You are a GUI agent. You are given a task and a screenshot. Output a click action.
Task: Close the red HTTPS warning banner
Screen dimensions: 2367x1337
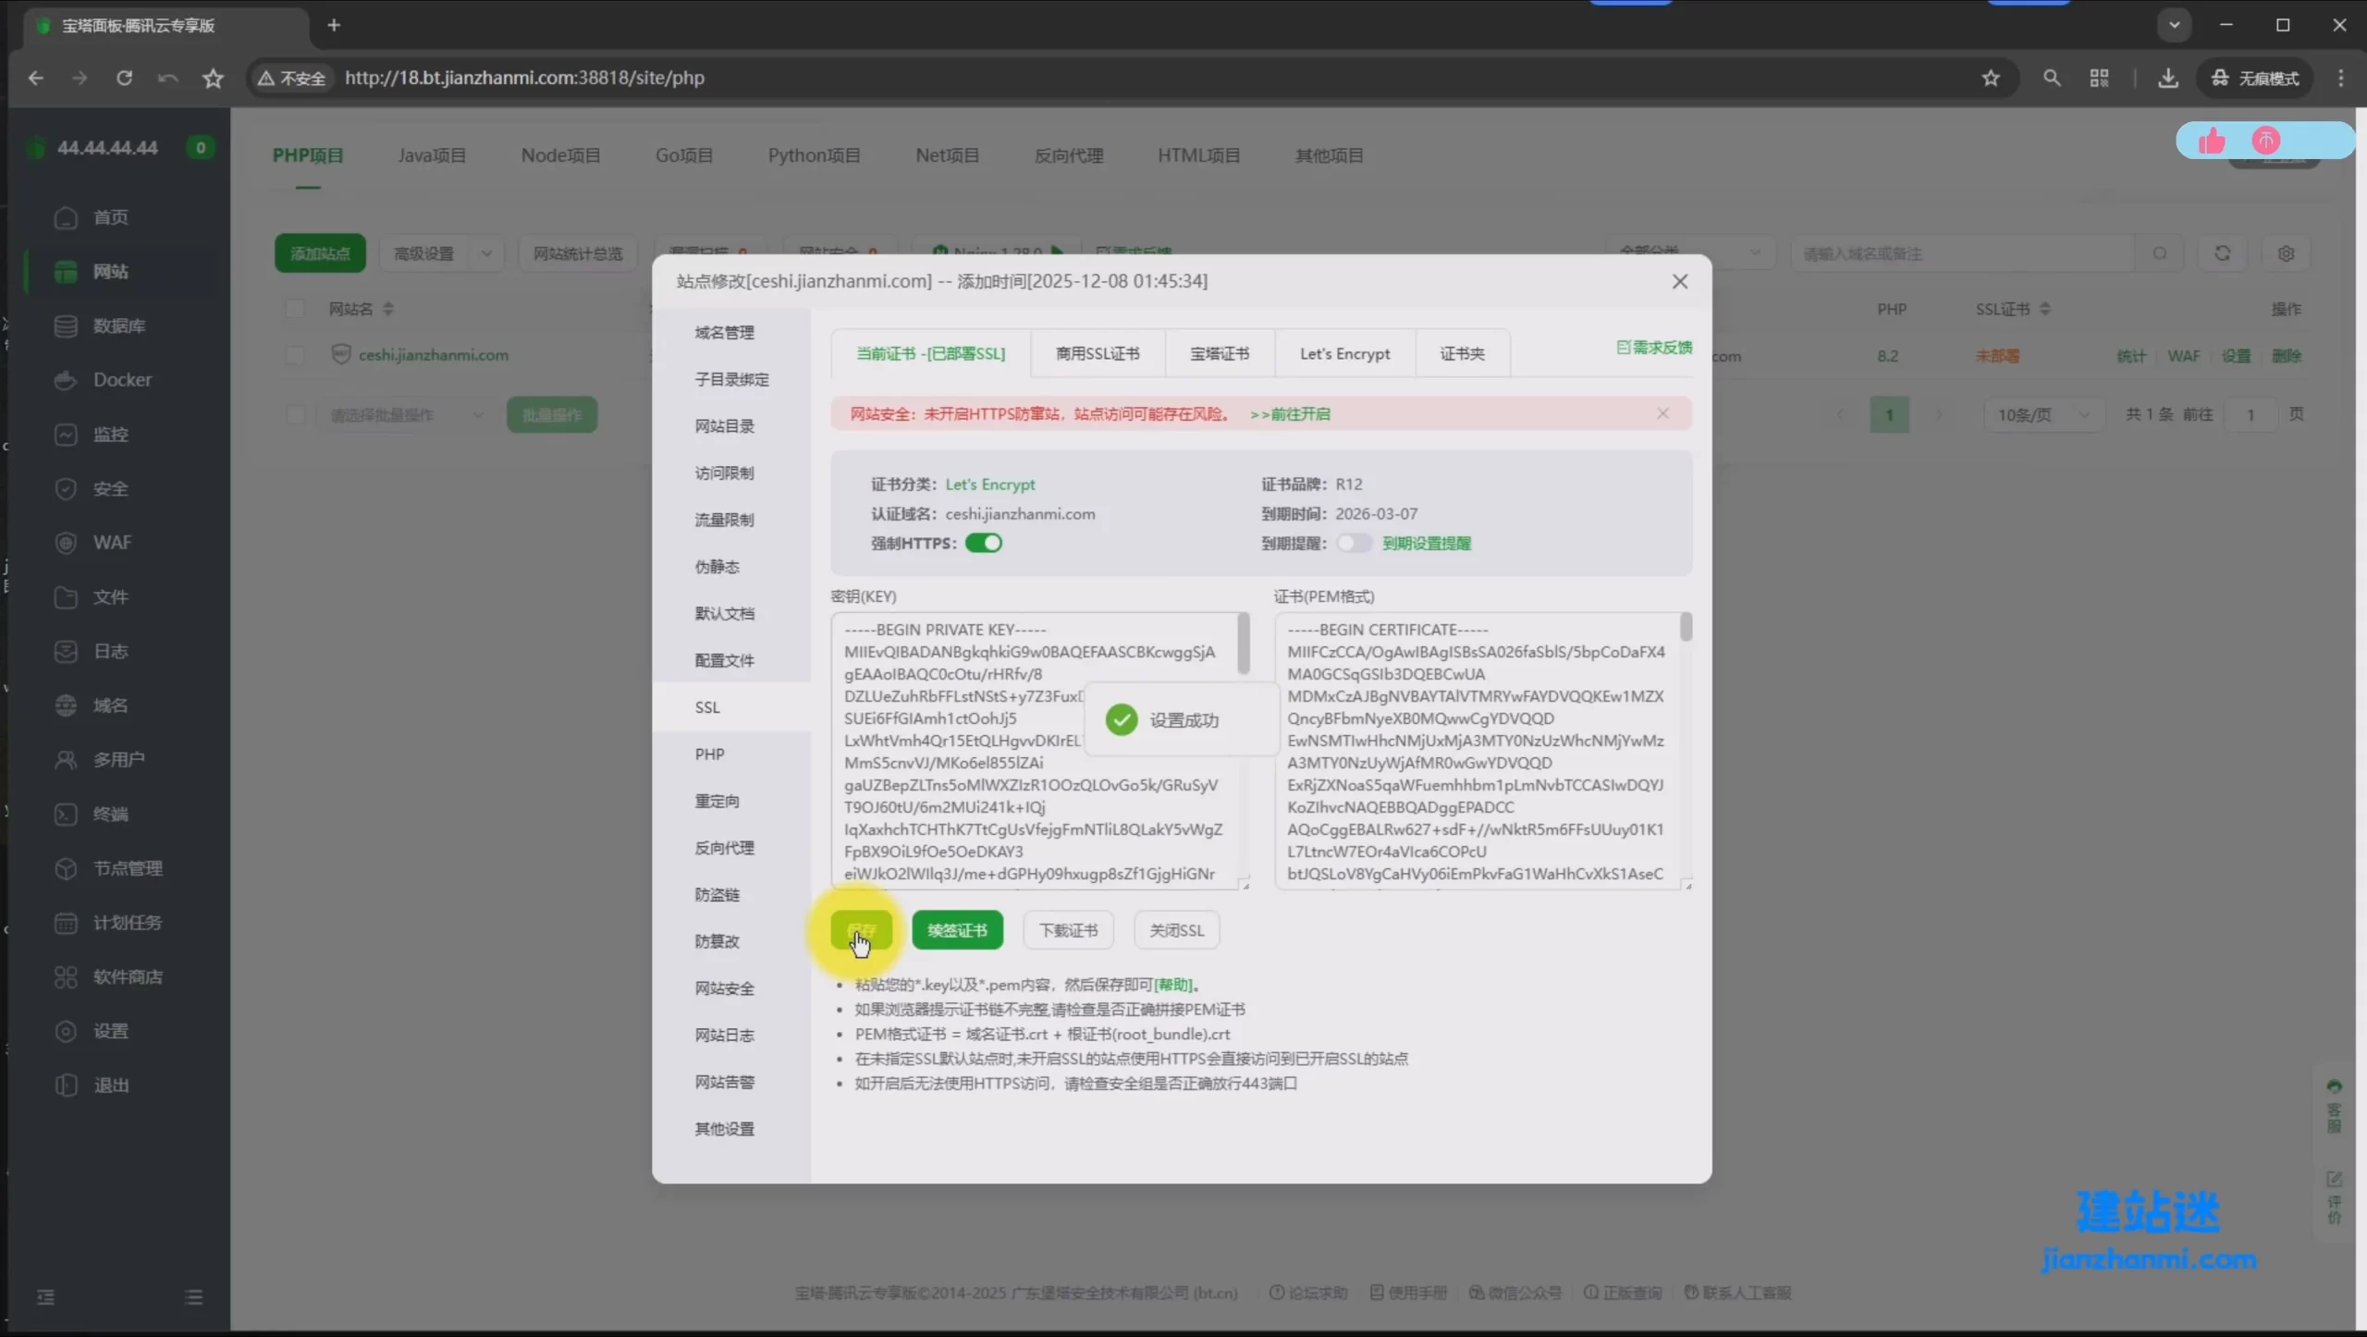coord(1662,413)
